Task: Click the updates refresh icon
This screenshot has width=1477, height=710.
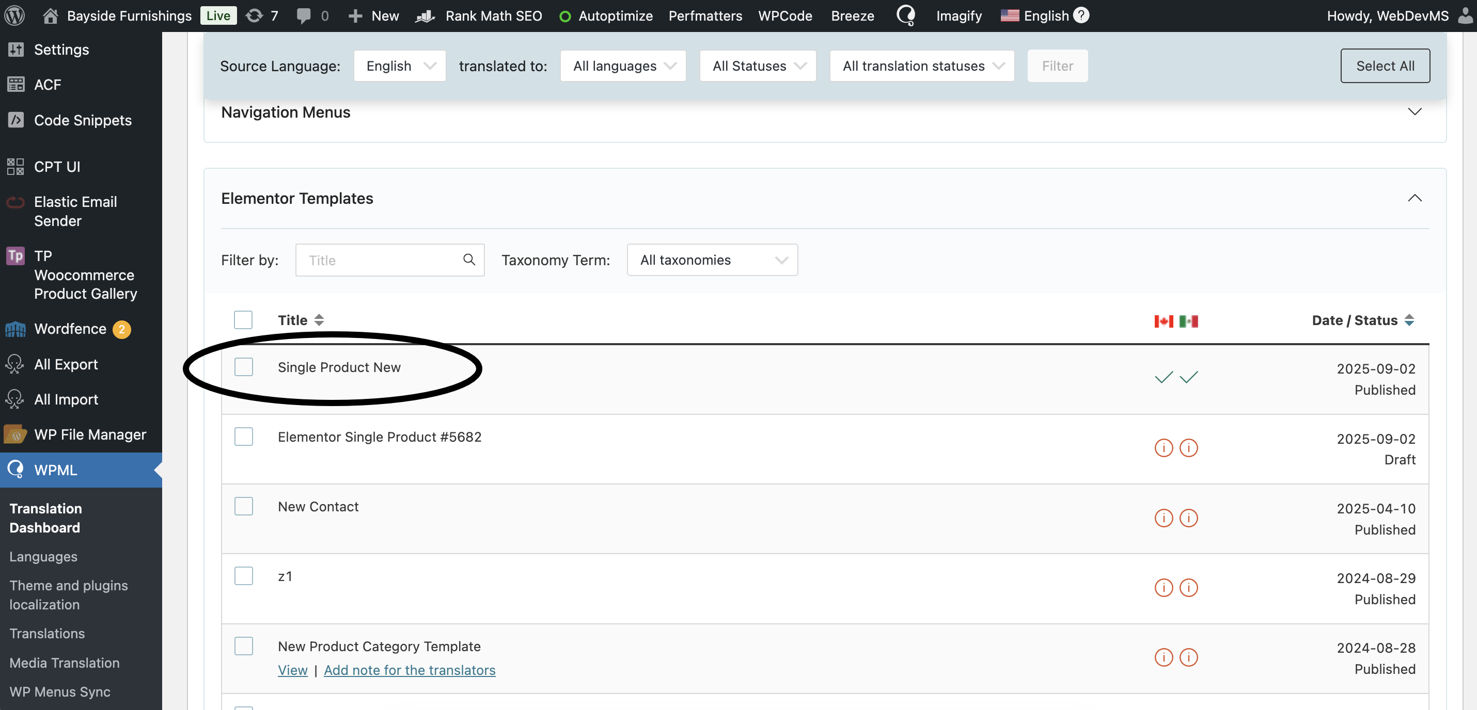Action: click(x=254, y=15)
